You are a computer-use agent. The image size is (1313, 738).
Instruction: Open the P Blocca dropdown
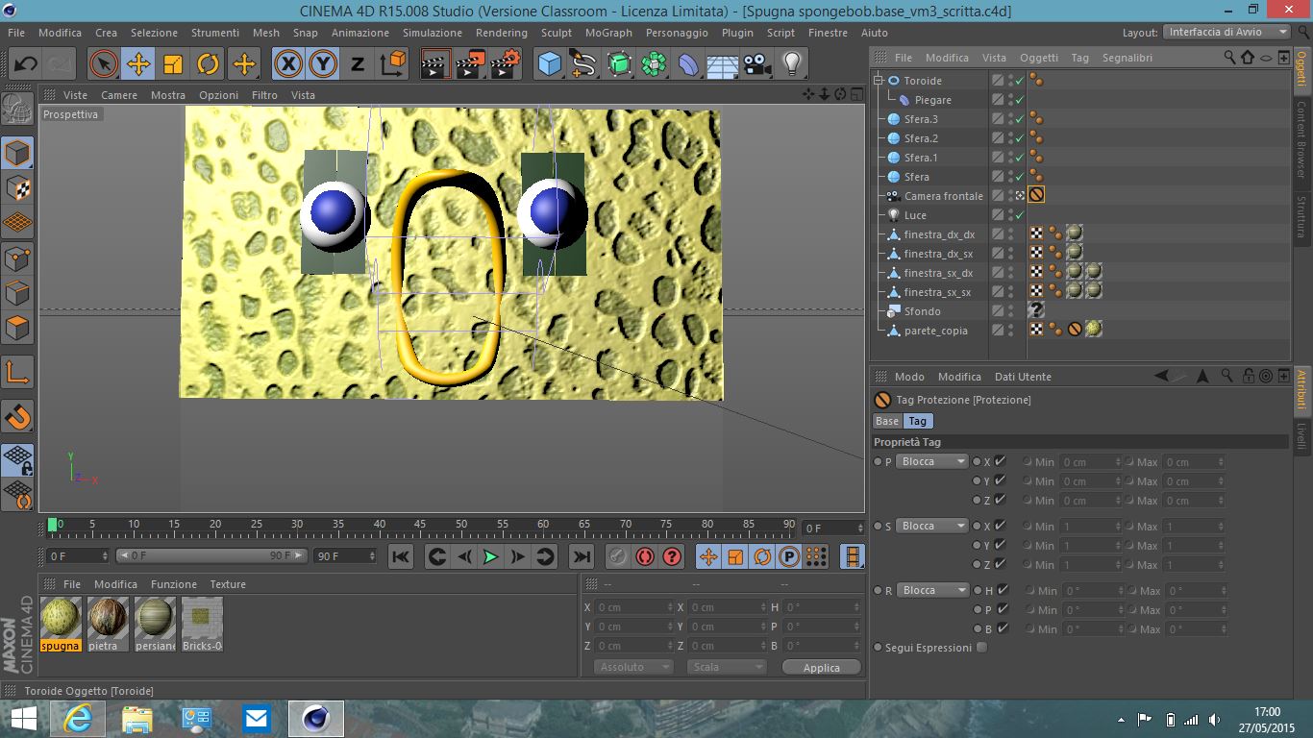(x=932, y=461)
